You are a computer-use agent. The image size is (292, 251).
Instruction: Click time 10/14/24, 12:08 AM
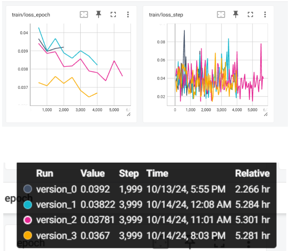coord(189,205)
